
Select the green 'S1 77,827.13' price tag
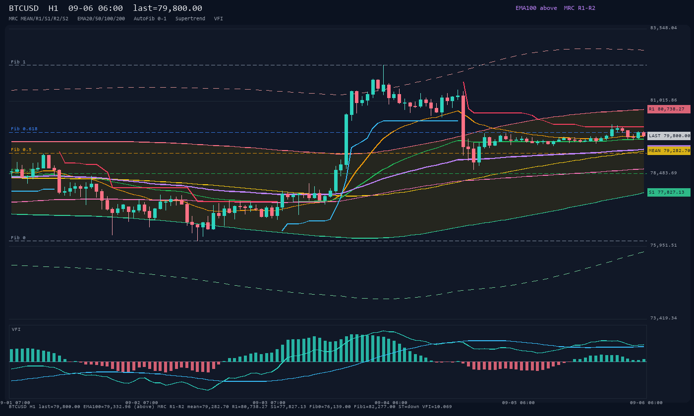click(669, 192)
